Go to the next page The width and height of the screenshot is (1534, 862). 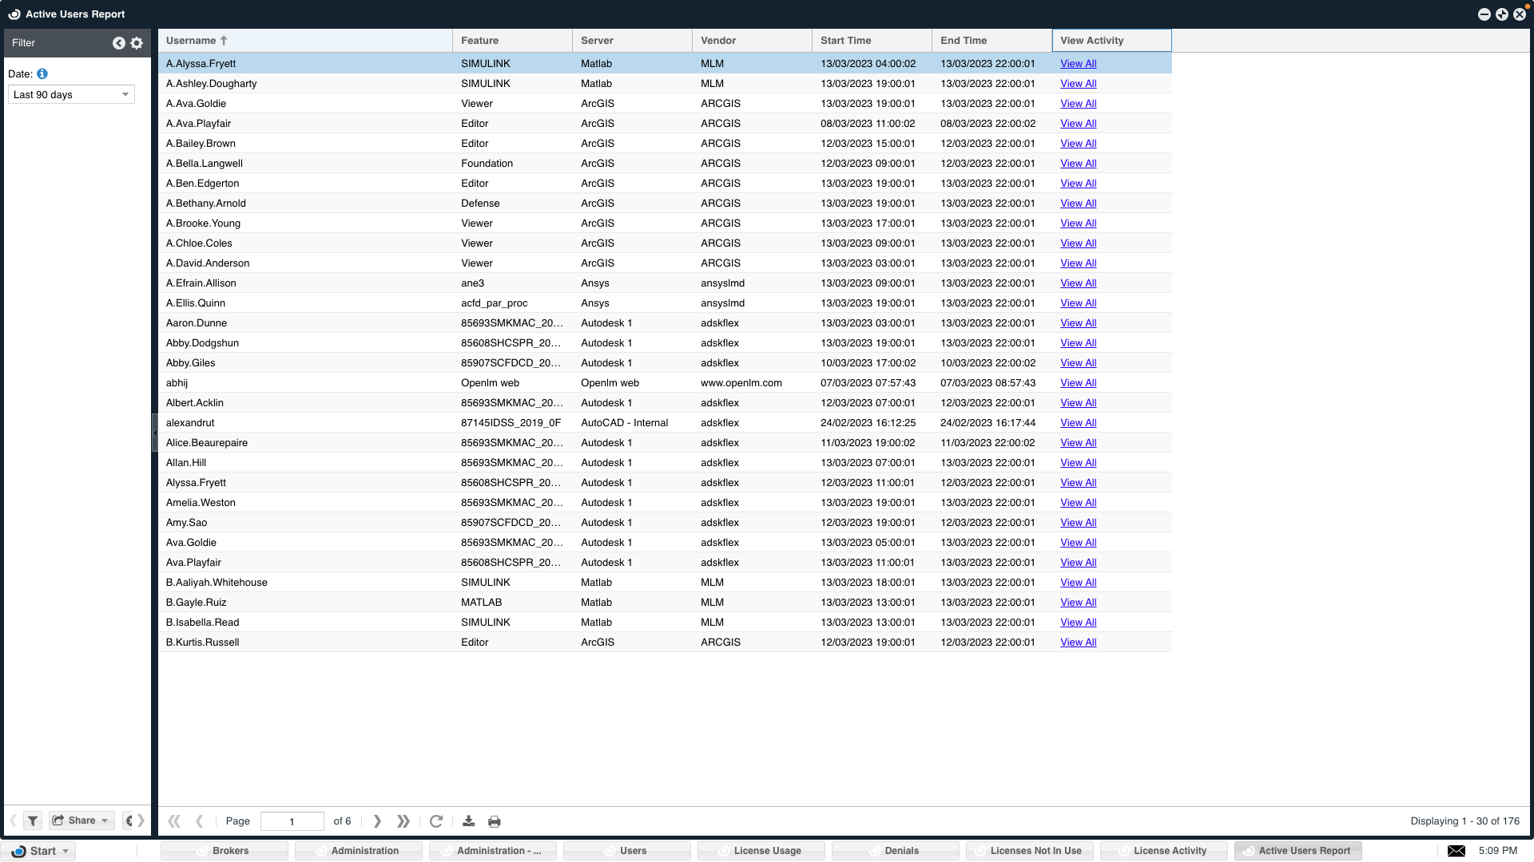point(377,821)
